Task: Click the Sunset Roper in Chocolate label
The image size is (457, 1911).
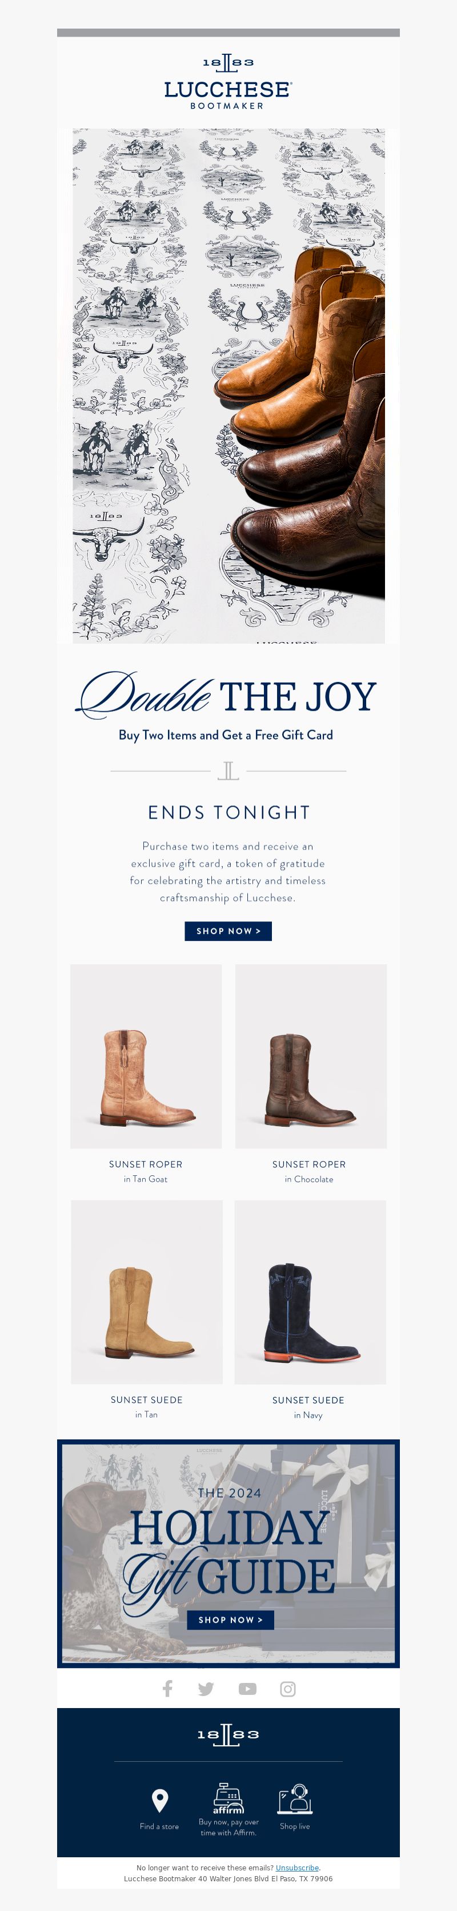Action: click(x=308, y=1171)
